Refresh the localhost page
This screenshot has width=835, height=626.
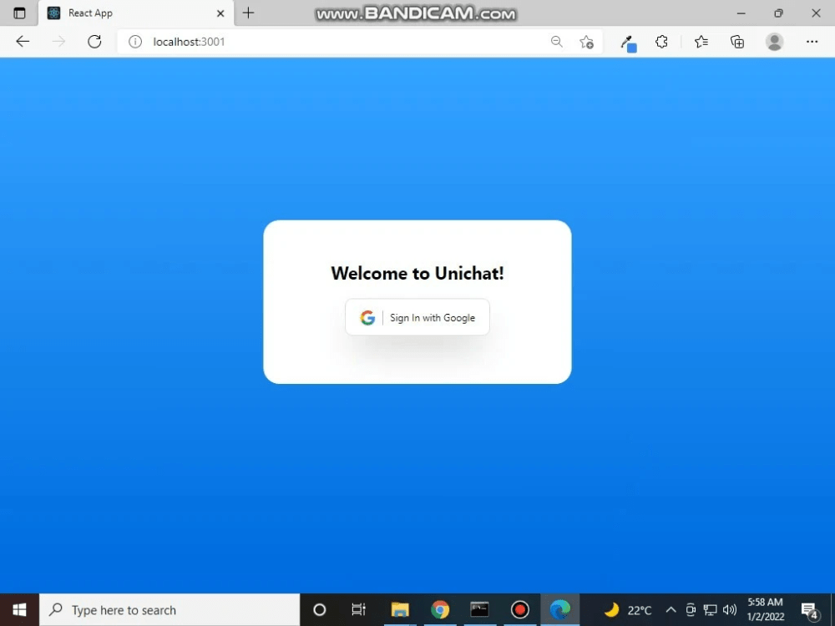tap(94, 42)
